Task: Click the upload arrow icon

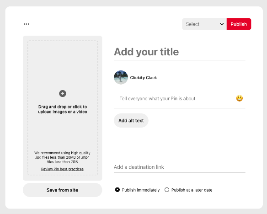Action: tap(63, 93)
